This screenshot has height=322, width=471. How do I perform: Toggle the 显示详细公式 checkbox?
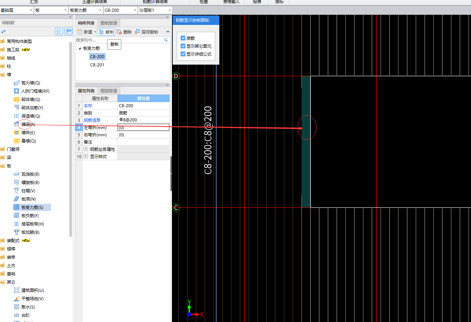[x=183, y=54]
